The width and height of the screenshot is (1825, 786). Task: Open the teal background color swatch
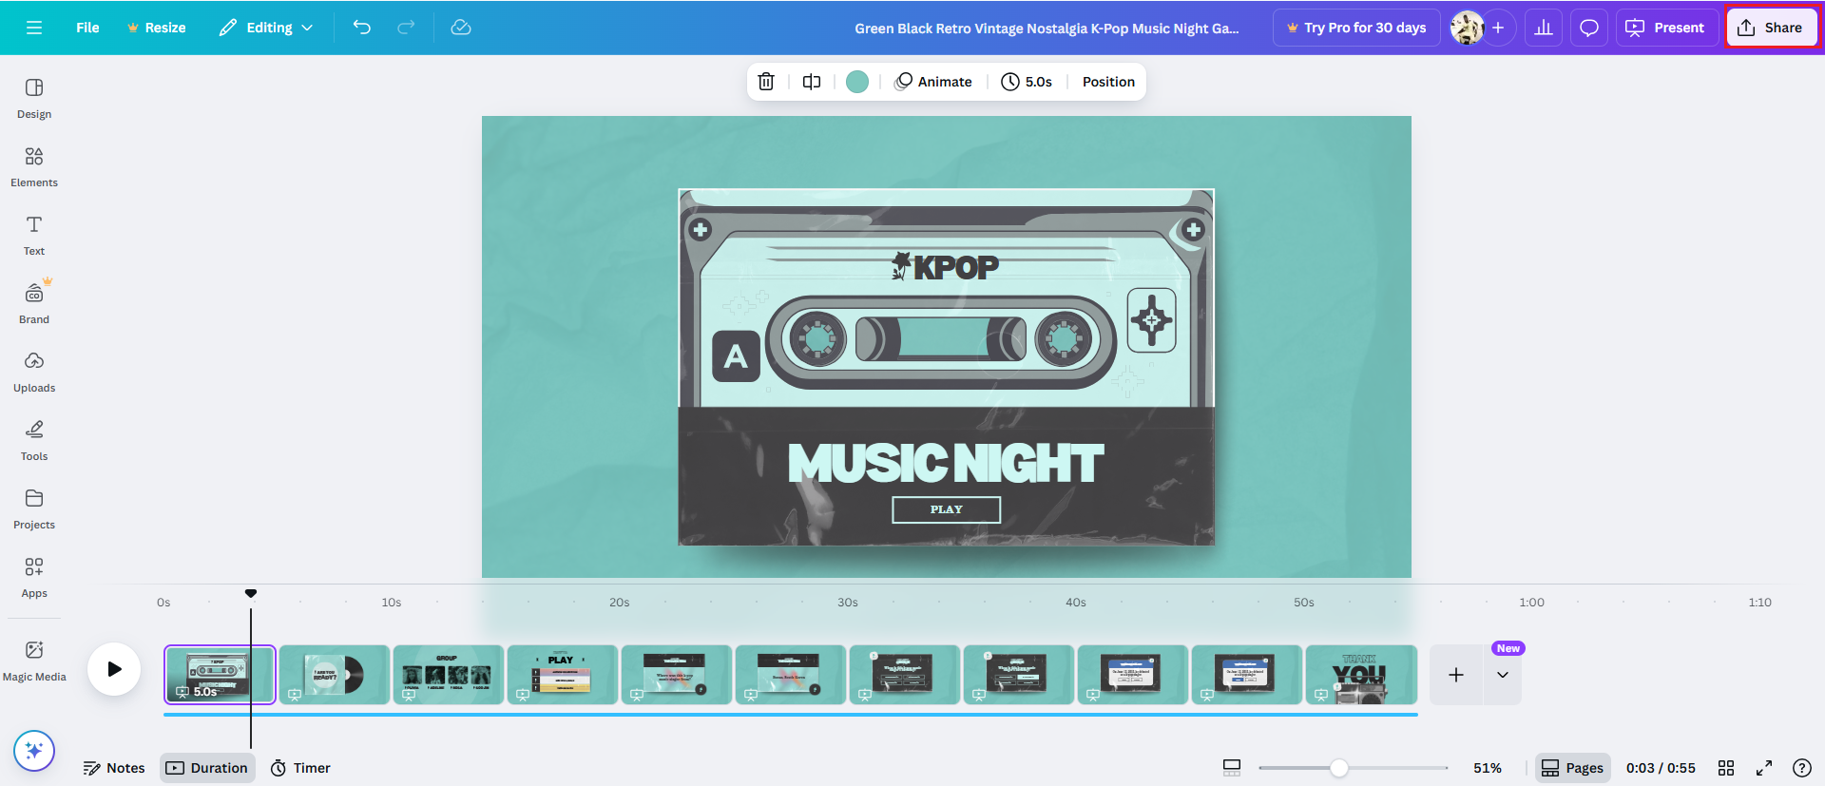coord(857,82)
